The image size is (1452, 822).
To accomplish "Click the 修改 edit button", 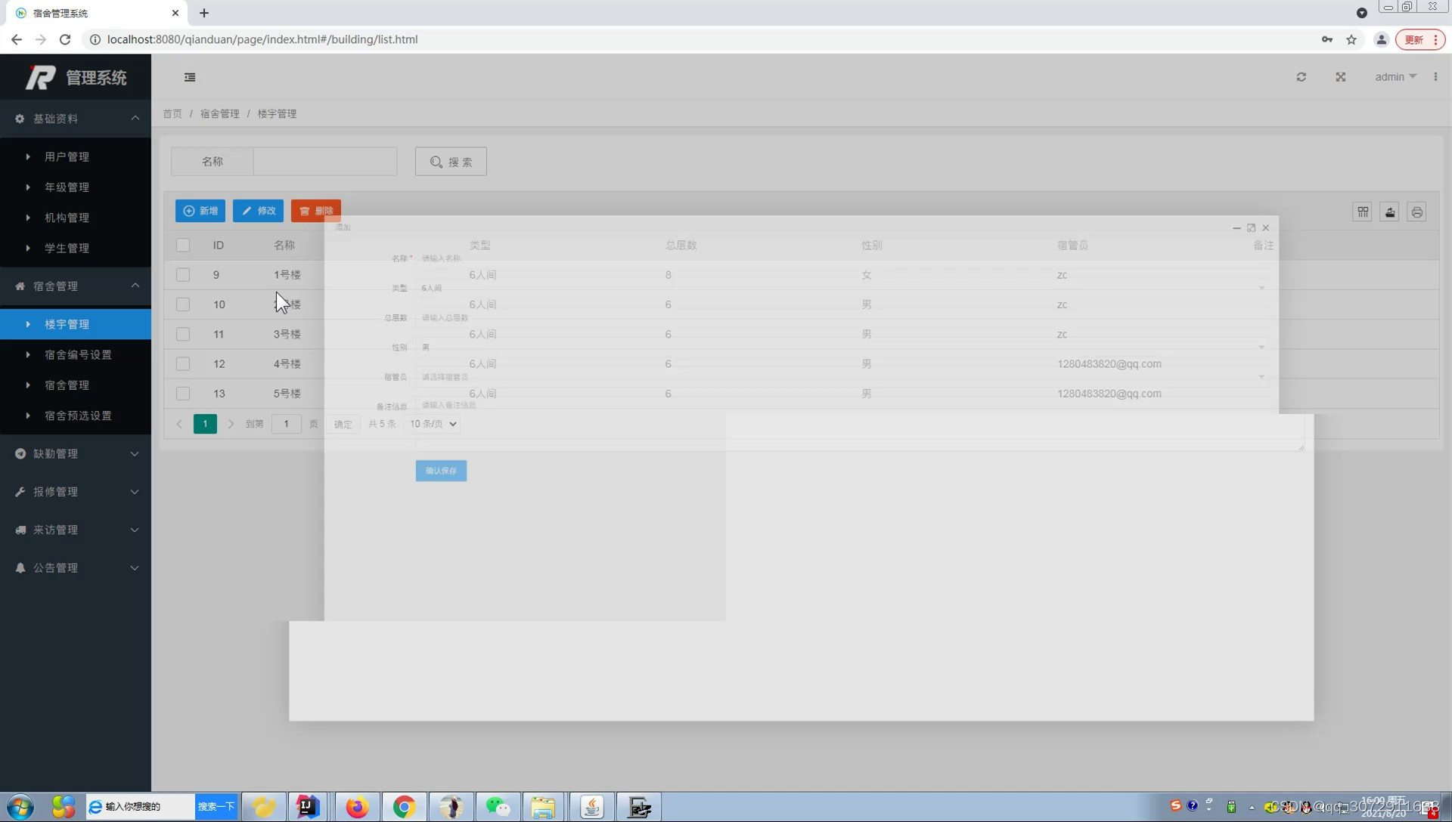I will (258, 211).
